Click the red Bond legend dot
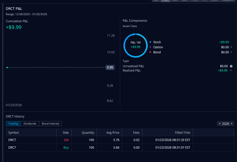The width and height of the screenshot is (237, 162). pos(150,52)
